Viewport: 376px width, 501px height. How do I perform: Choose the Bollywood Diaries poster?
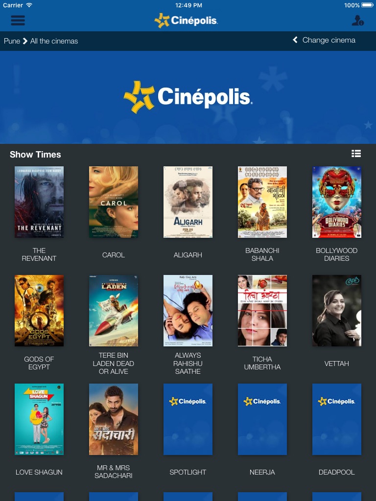pyautogui.click(x=337, y=202)
